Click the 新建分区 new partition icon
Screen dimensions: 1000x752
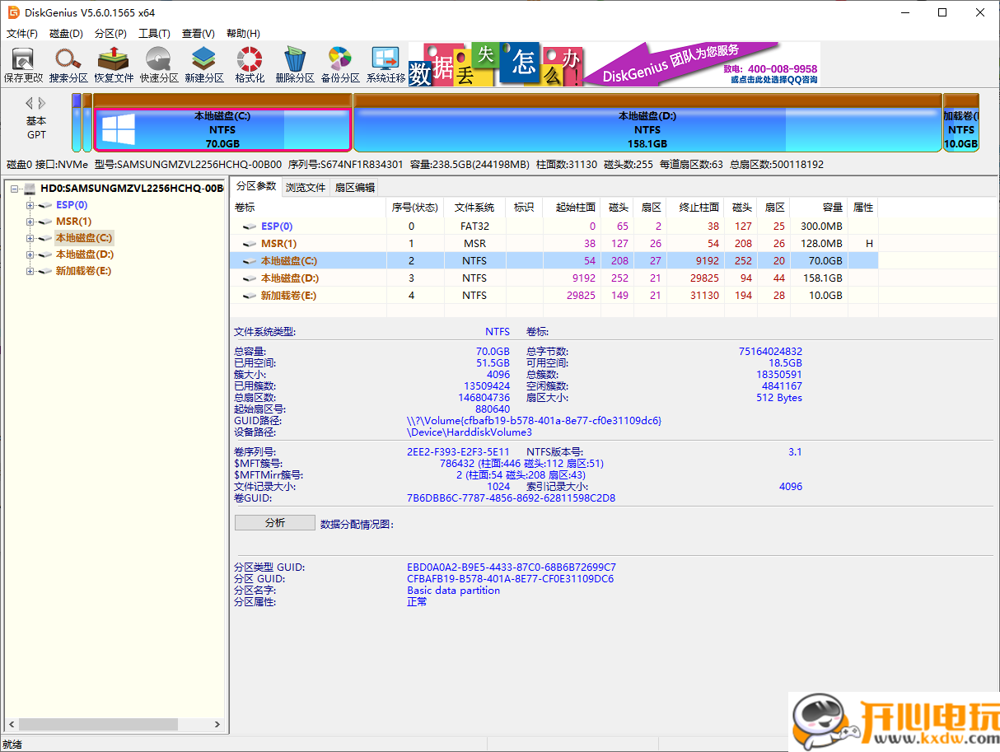pyautogui.click(x=204, y=64)
